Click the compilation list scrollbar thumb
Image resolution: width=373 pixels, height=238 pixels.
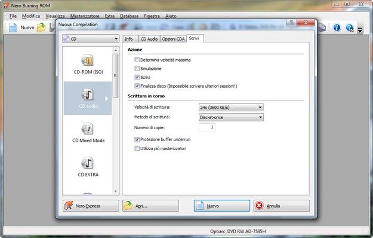(x=115, y=76)
